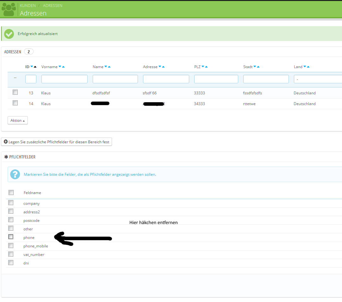The width and height of the screenshot is (342, 302).
Task: Go to Adressen breadcrumb
Action: 53,5
